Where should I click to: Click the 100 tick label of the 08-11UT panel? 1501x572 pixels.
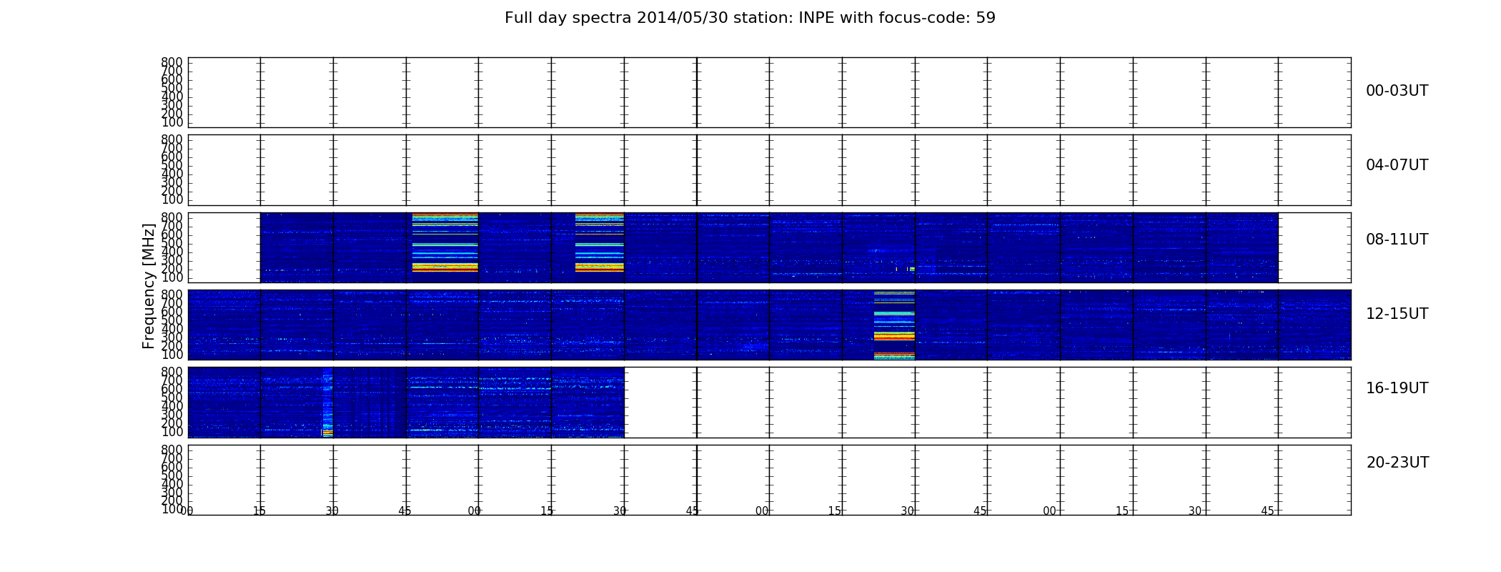pos(172,277)
